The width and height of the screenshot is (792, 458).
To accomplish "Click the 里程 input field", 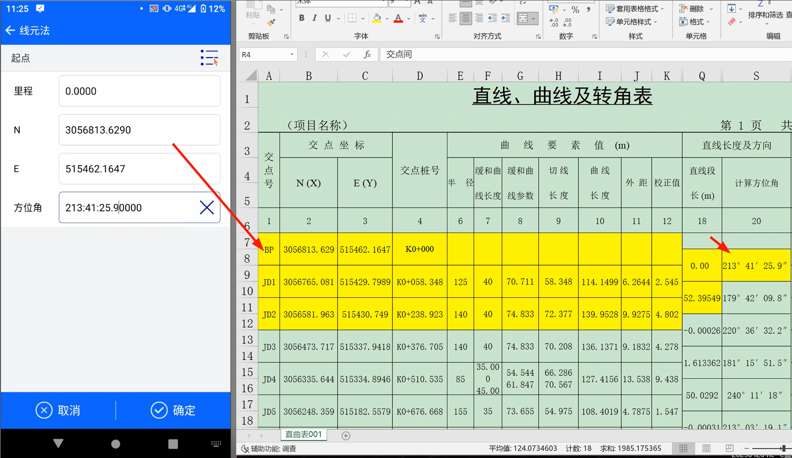I will 140,91.
